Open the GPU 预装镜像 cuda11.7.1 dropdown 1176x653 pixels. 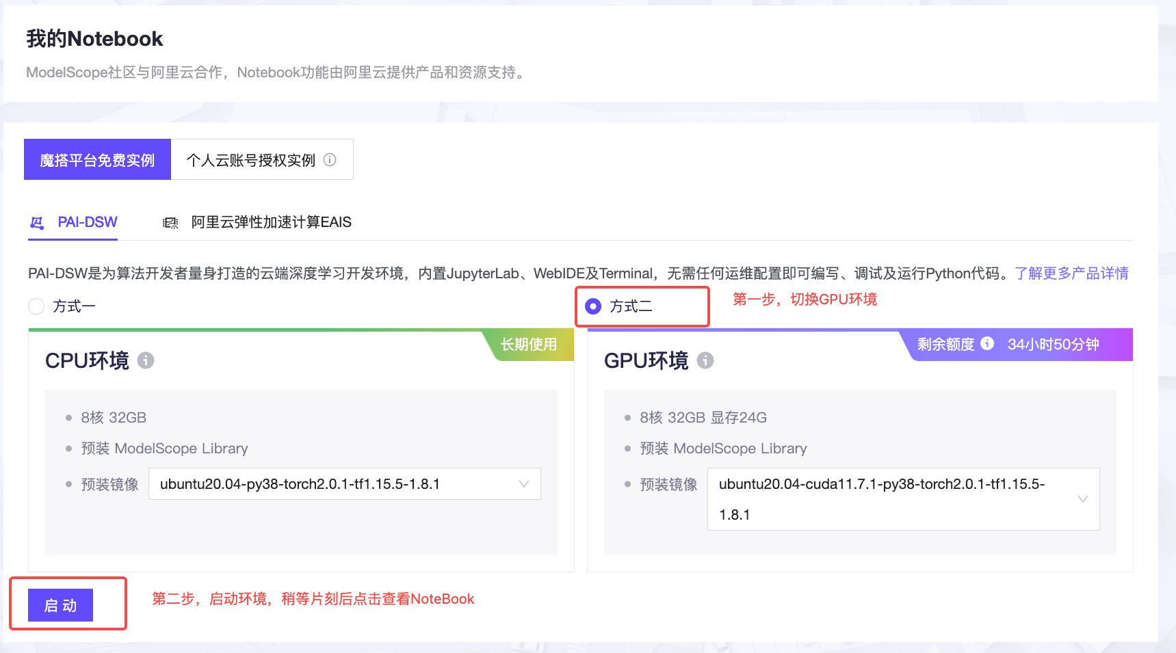point(889,499)
